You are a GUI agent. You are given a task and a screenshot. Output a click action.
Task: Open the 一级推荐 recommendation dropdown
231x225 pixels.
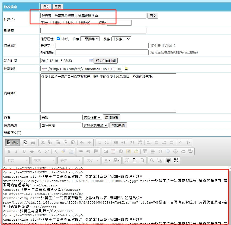[x=90, y=39]
